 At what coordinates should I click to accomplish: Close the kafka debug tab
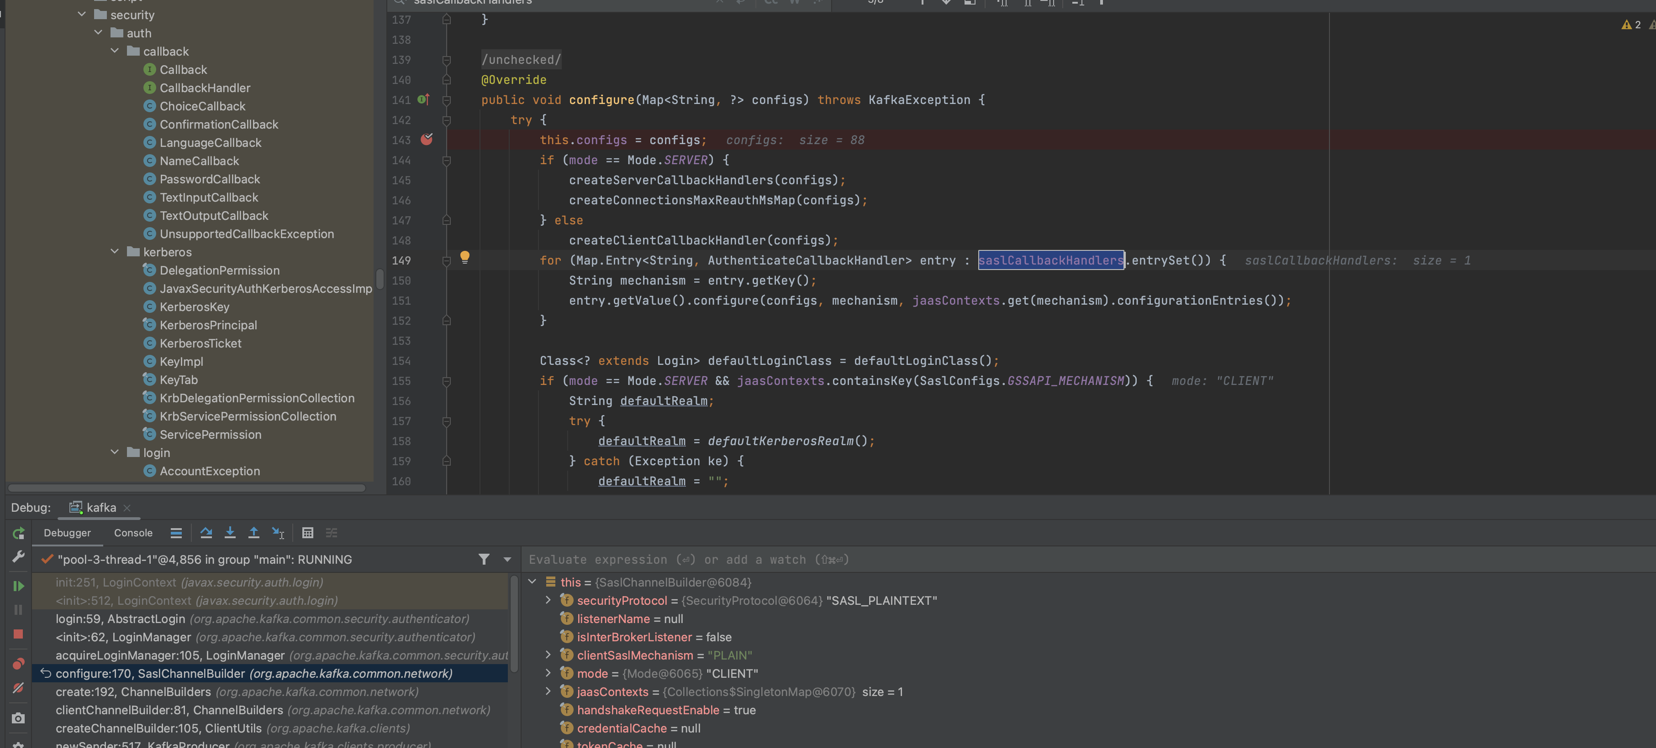pyautogui.click(x=127, y=508)
